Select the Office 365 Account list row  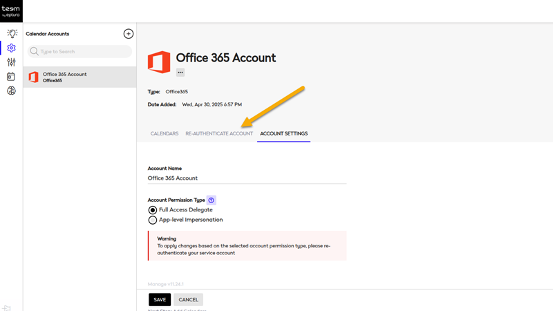coord(79,77)
